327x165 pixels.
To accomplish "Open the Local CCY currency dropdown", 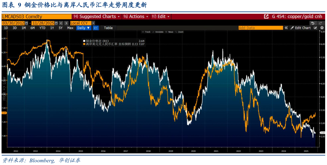I will 82,23.
